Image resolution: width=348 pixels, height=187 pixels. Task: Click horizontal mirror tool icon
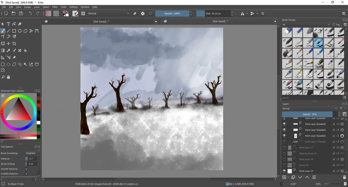click(243, 13)
